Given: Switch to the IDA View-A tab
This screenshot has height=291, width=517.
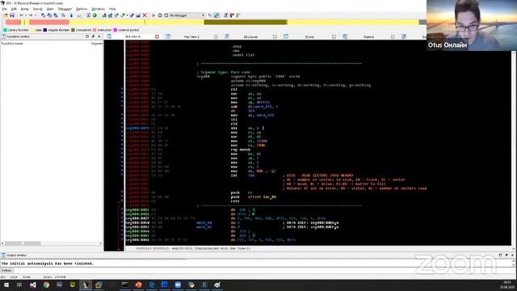Looking at the screenshot, I should coord(132,36).
